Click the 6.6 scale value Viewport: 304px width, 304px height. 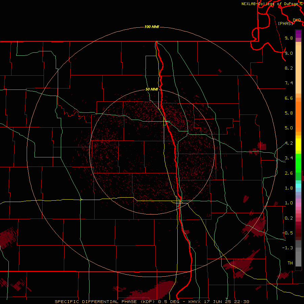pyautogui.click(x=289, y=98)
